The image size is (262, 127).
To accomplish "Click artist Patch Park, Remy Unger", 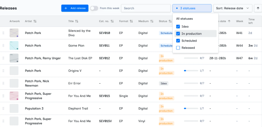I will 43,58.
